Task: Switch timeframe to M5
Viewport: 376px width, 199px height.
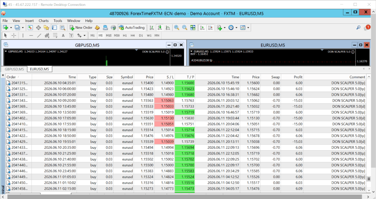Action: point(101,36)
